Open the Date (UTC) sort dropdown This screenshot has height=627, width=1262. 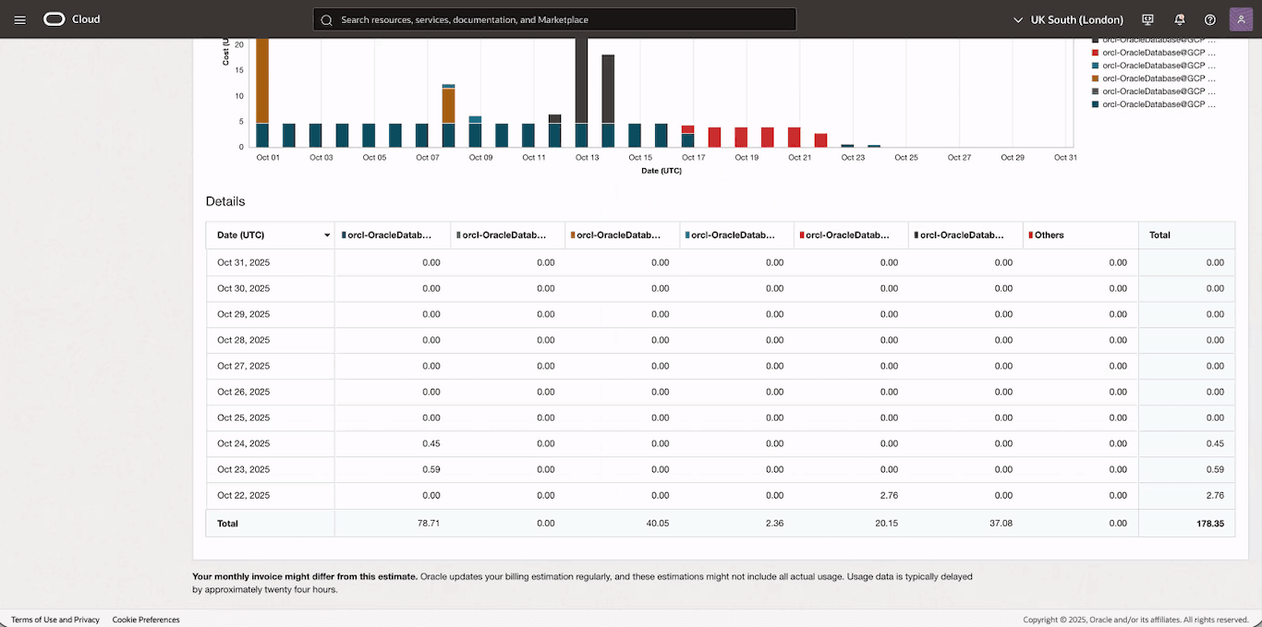coord(327,235)
